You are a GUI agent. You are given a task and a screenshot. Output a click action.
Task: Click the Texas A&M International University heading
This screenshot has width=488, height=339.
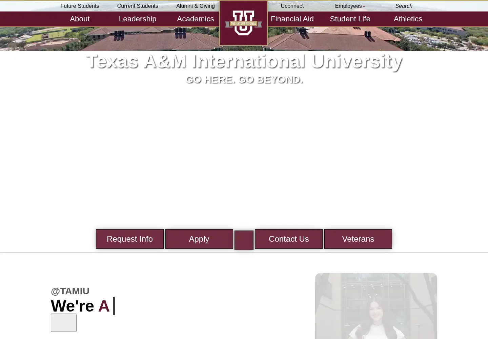pos(244,61)
